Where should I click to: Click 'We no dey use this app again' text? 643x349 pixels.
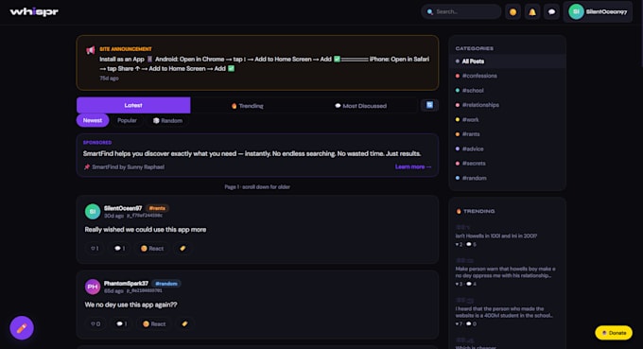(x=130, y=305)
